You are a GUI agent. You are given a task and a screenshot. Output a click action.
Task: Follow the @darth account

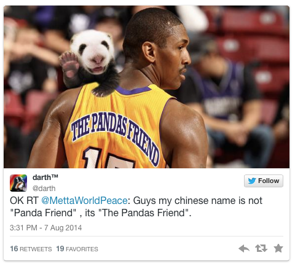point(264,181)
